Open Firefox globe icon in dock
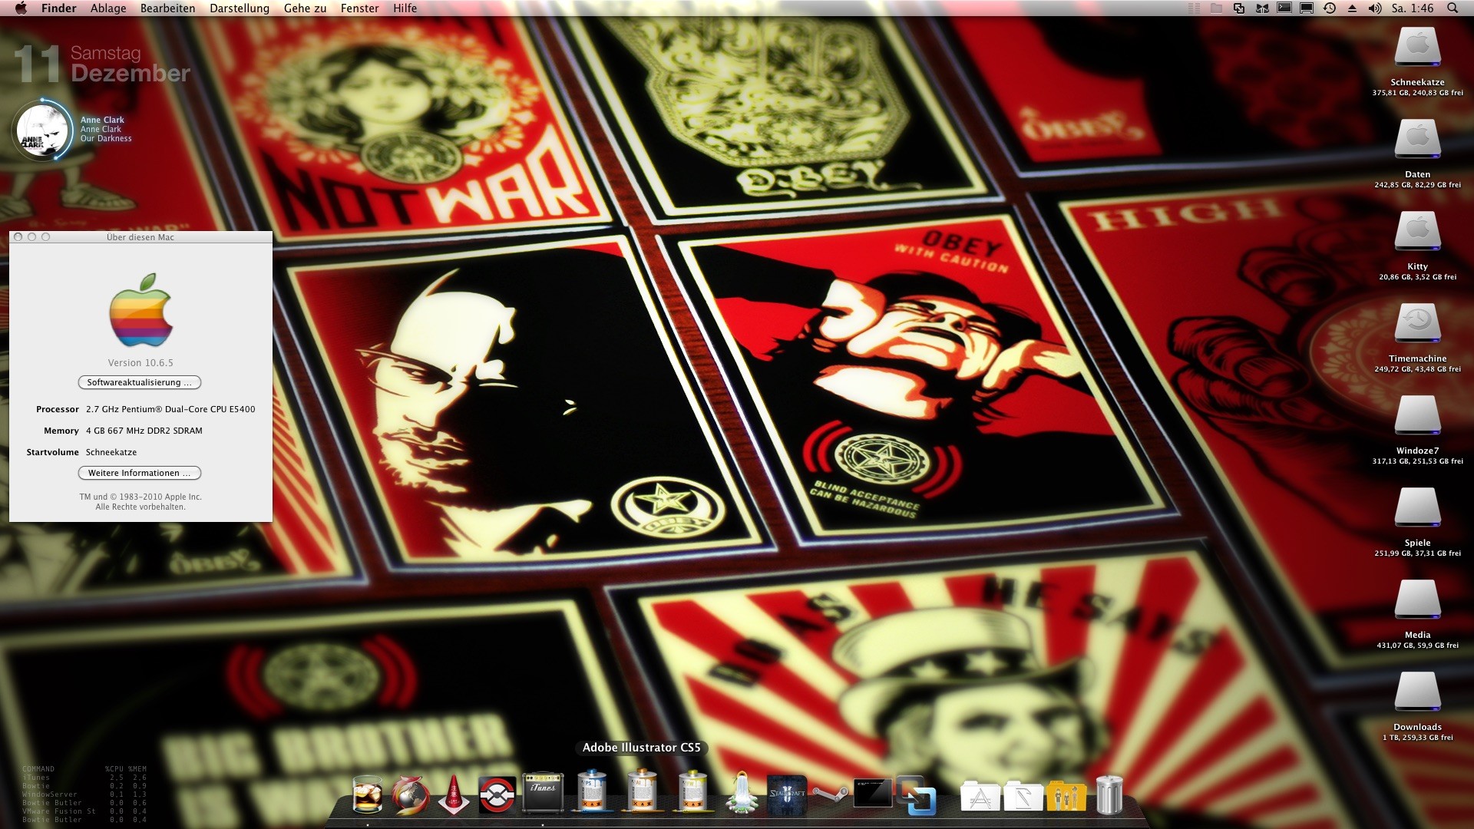Image resolution: width=1474 pixels, height=829 pixels. tap(410, 794)
